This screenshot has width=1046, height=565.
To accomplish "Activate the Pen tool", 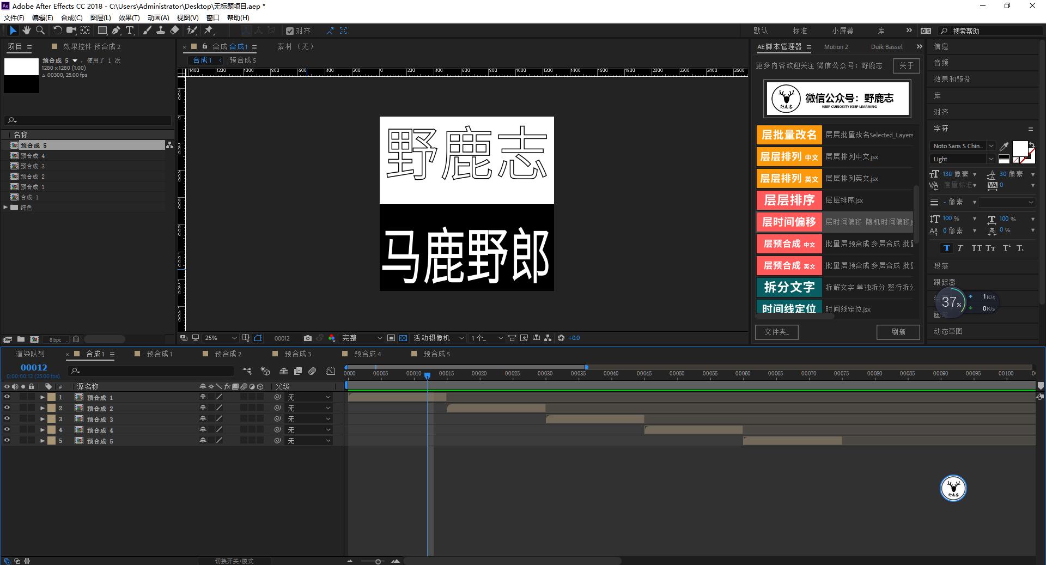I will (x=115, y=31).
